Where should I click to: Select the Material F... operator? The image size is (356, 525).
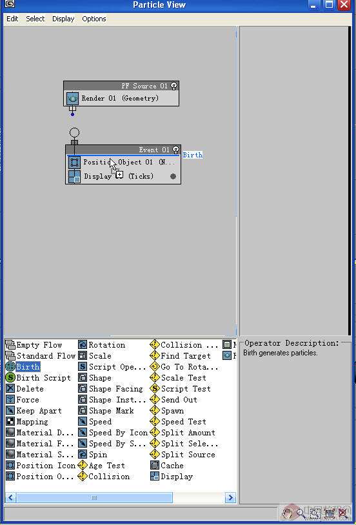pos(39,444)
